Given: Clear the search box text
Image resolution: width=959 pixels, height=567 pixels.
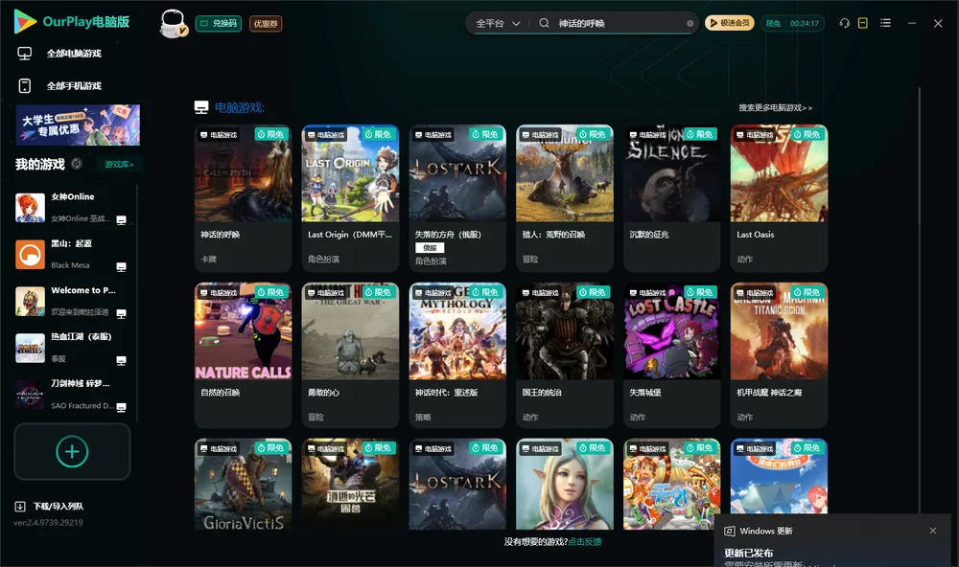Looking at the screenshot, I should 690,23.
